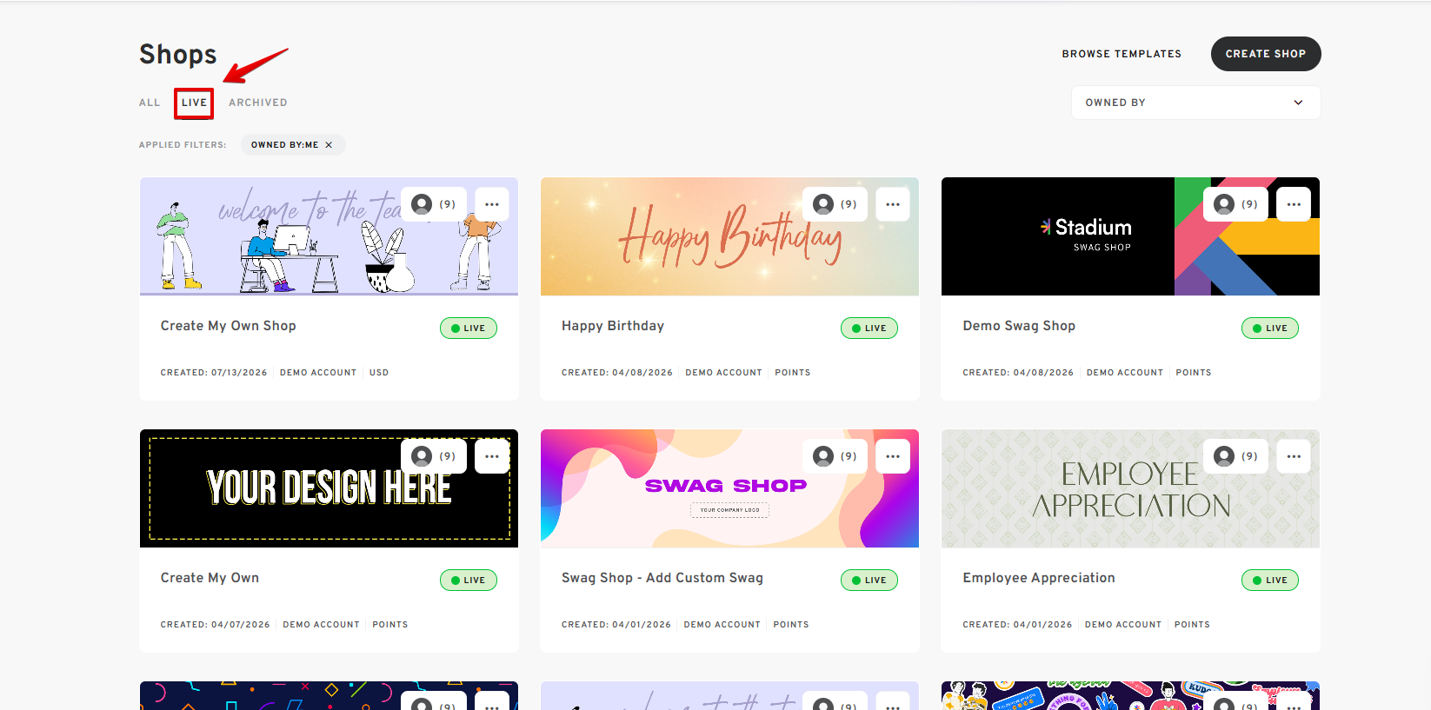
Task: Open the three-dot menu on Swag Shop card
Action: [x=893, y=456]
